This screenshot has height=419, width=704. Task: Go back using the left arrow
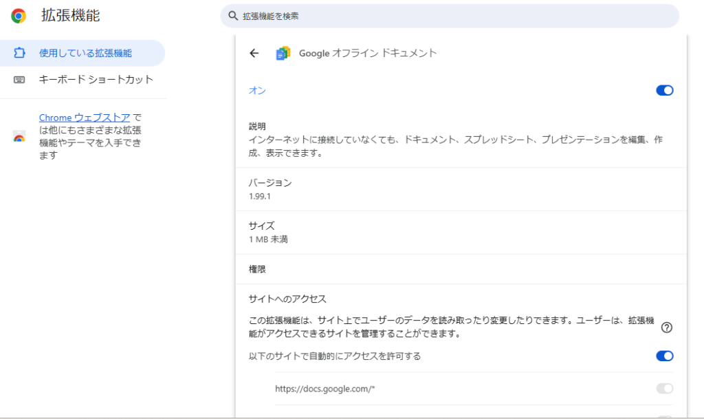[254, 53]
